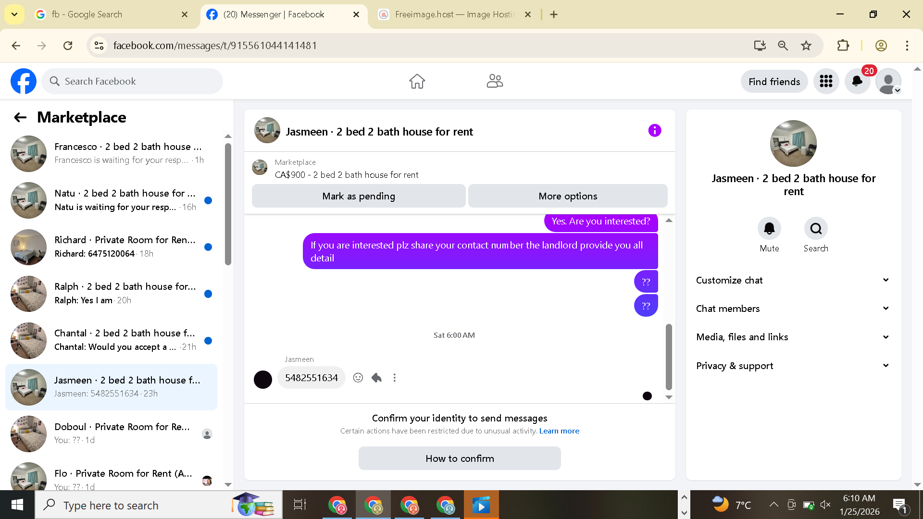Screen dimensions: 923x519
Task: Follow the Learn more link
Action: (x=559, y=431)
